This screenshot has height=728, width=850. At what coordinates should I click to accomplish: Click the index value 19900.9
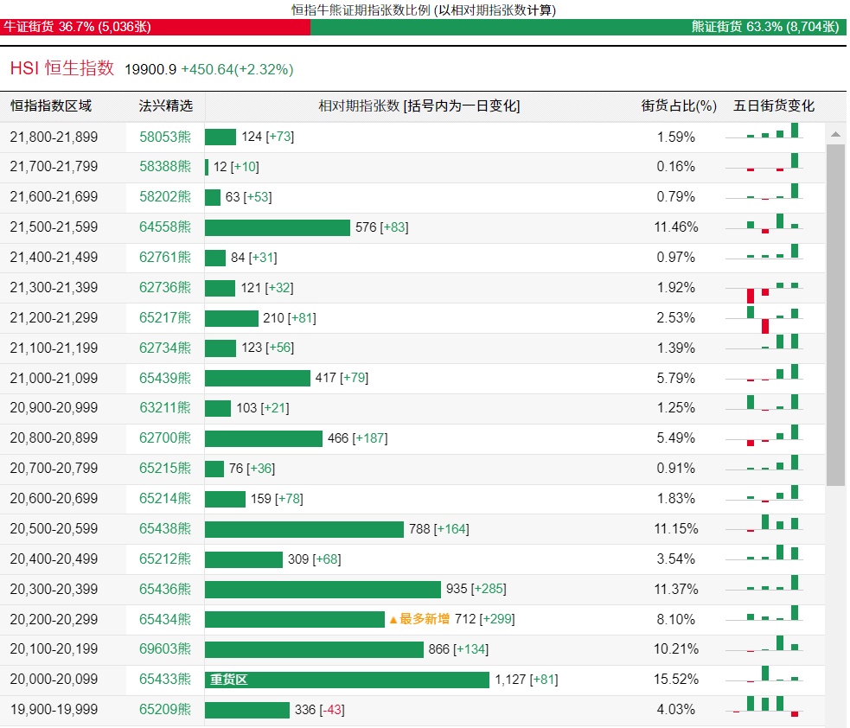(x=150, y=69)
